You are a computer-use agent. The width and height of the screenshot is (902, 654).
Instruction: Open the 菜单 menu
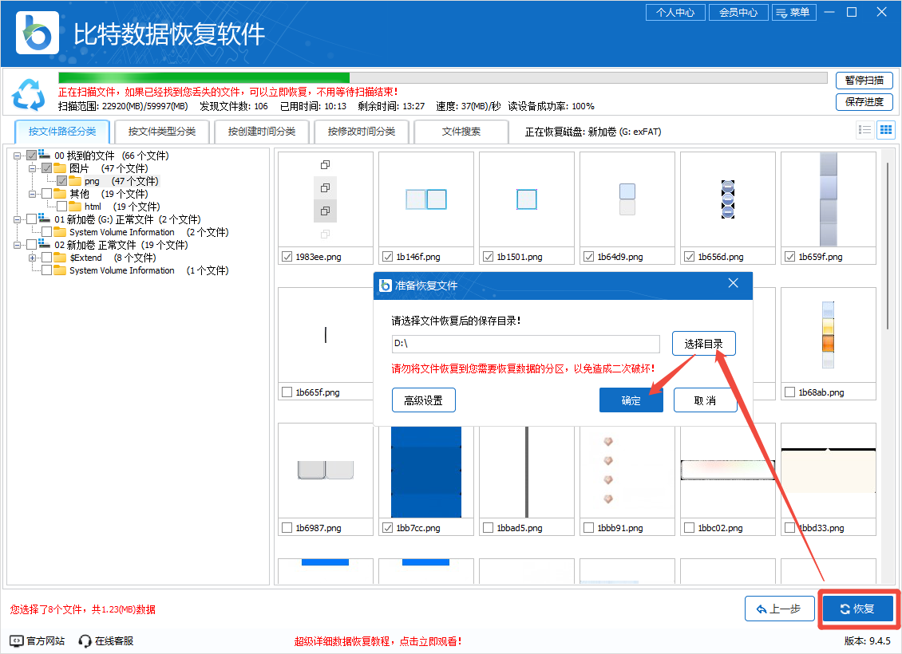[x=794, y=12]
